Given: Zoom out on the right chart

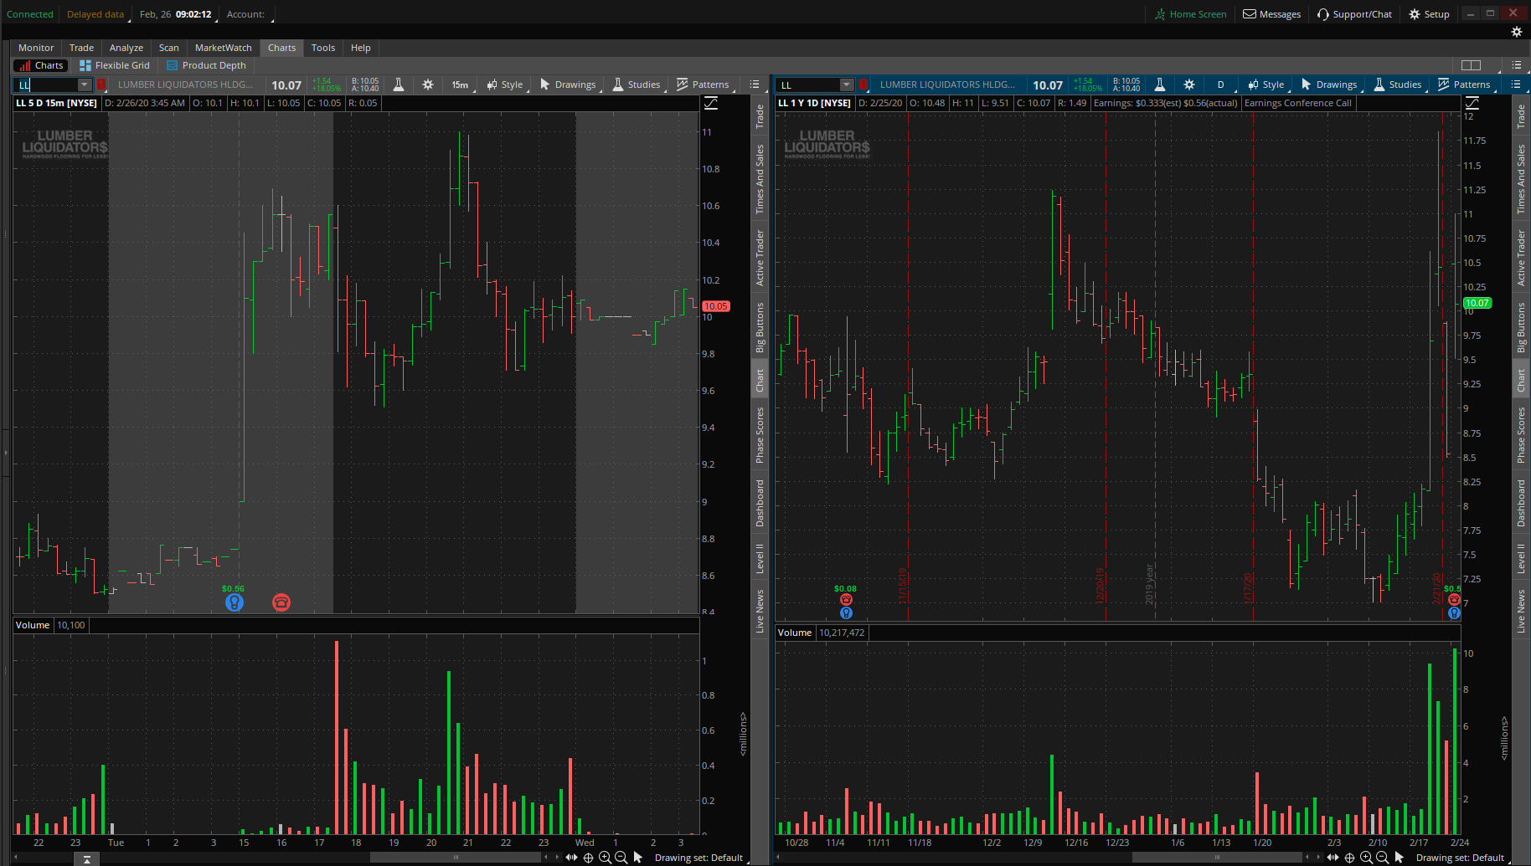Looking at the screenshot, I should point(1382,858).
